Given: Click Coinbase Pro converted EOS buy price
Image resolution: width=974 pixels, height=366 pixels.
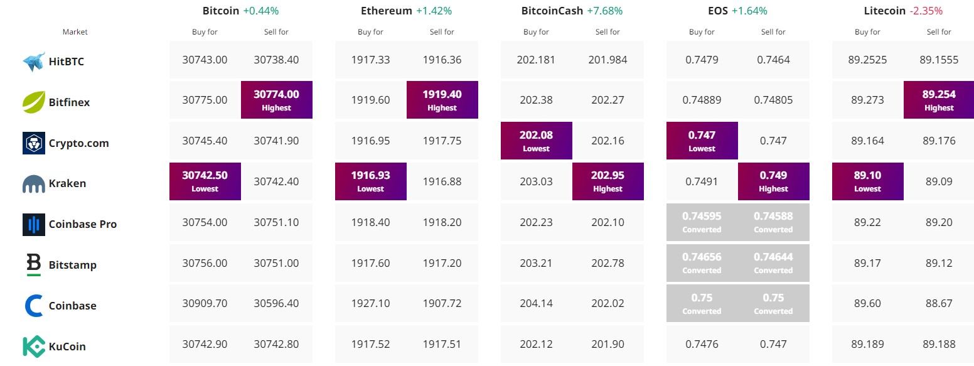Looking at the screenshot, I should pyautogui.click(x=702, y=222).
